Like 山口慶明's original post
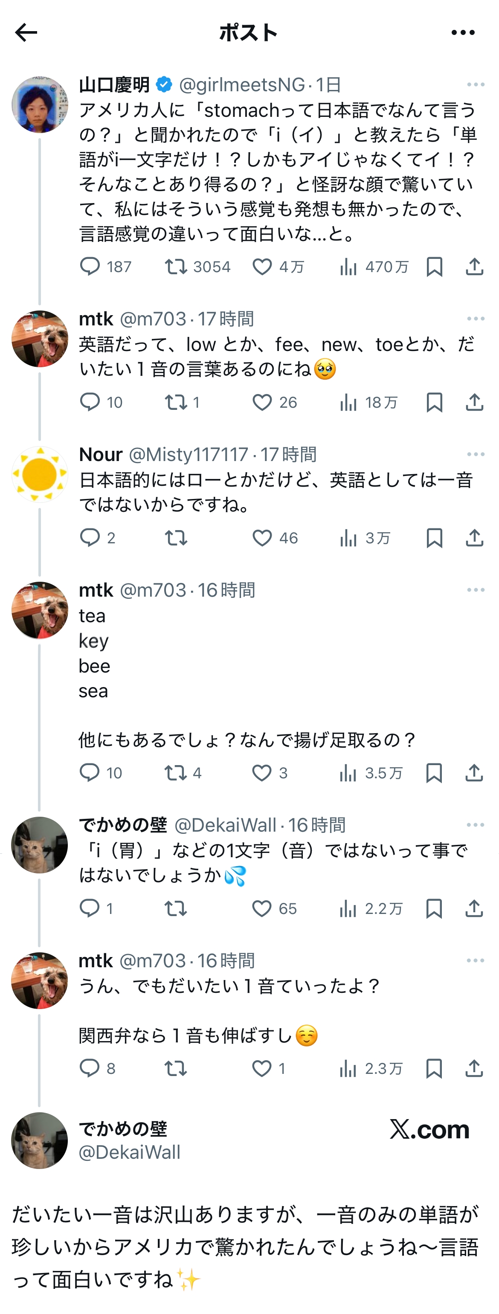 point(262,267)
